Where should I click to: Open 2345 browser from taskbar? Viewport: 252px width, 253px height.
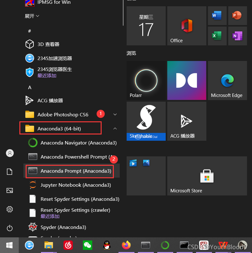click(x=29, y=245)
